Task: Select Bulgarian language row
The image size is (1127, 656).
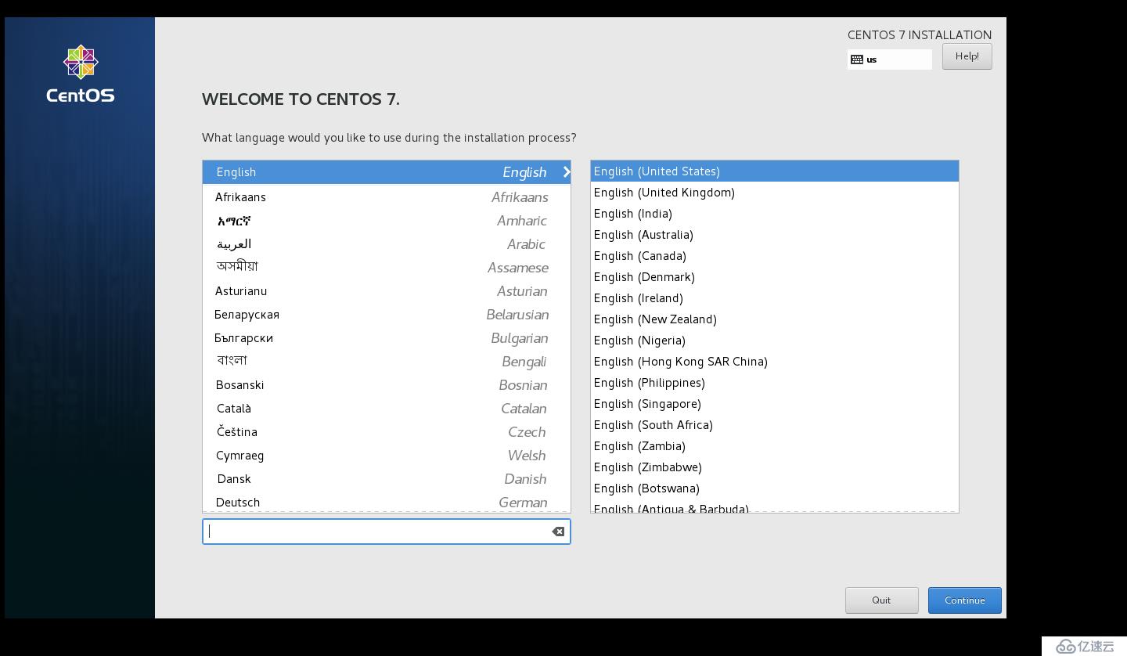Action: click(x=387, y=338)
